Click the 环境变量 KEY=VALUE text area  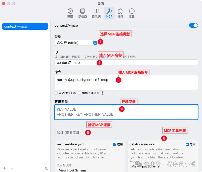tap(126, 112)
